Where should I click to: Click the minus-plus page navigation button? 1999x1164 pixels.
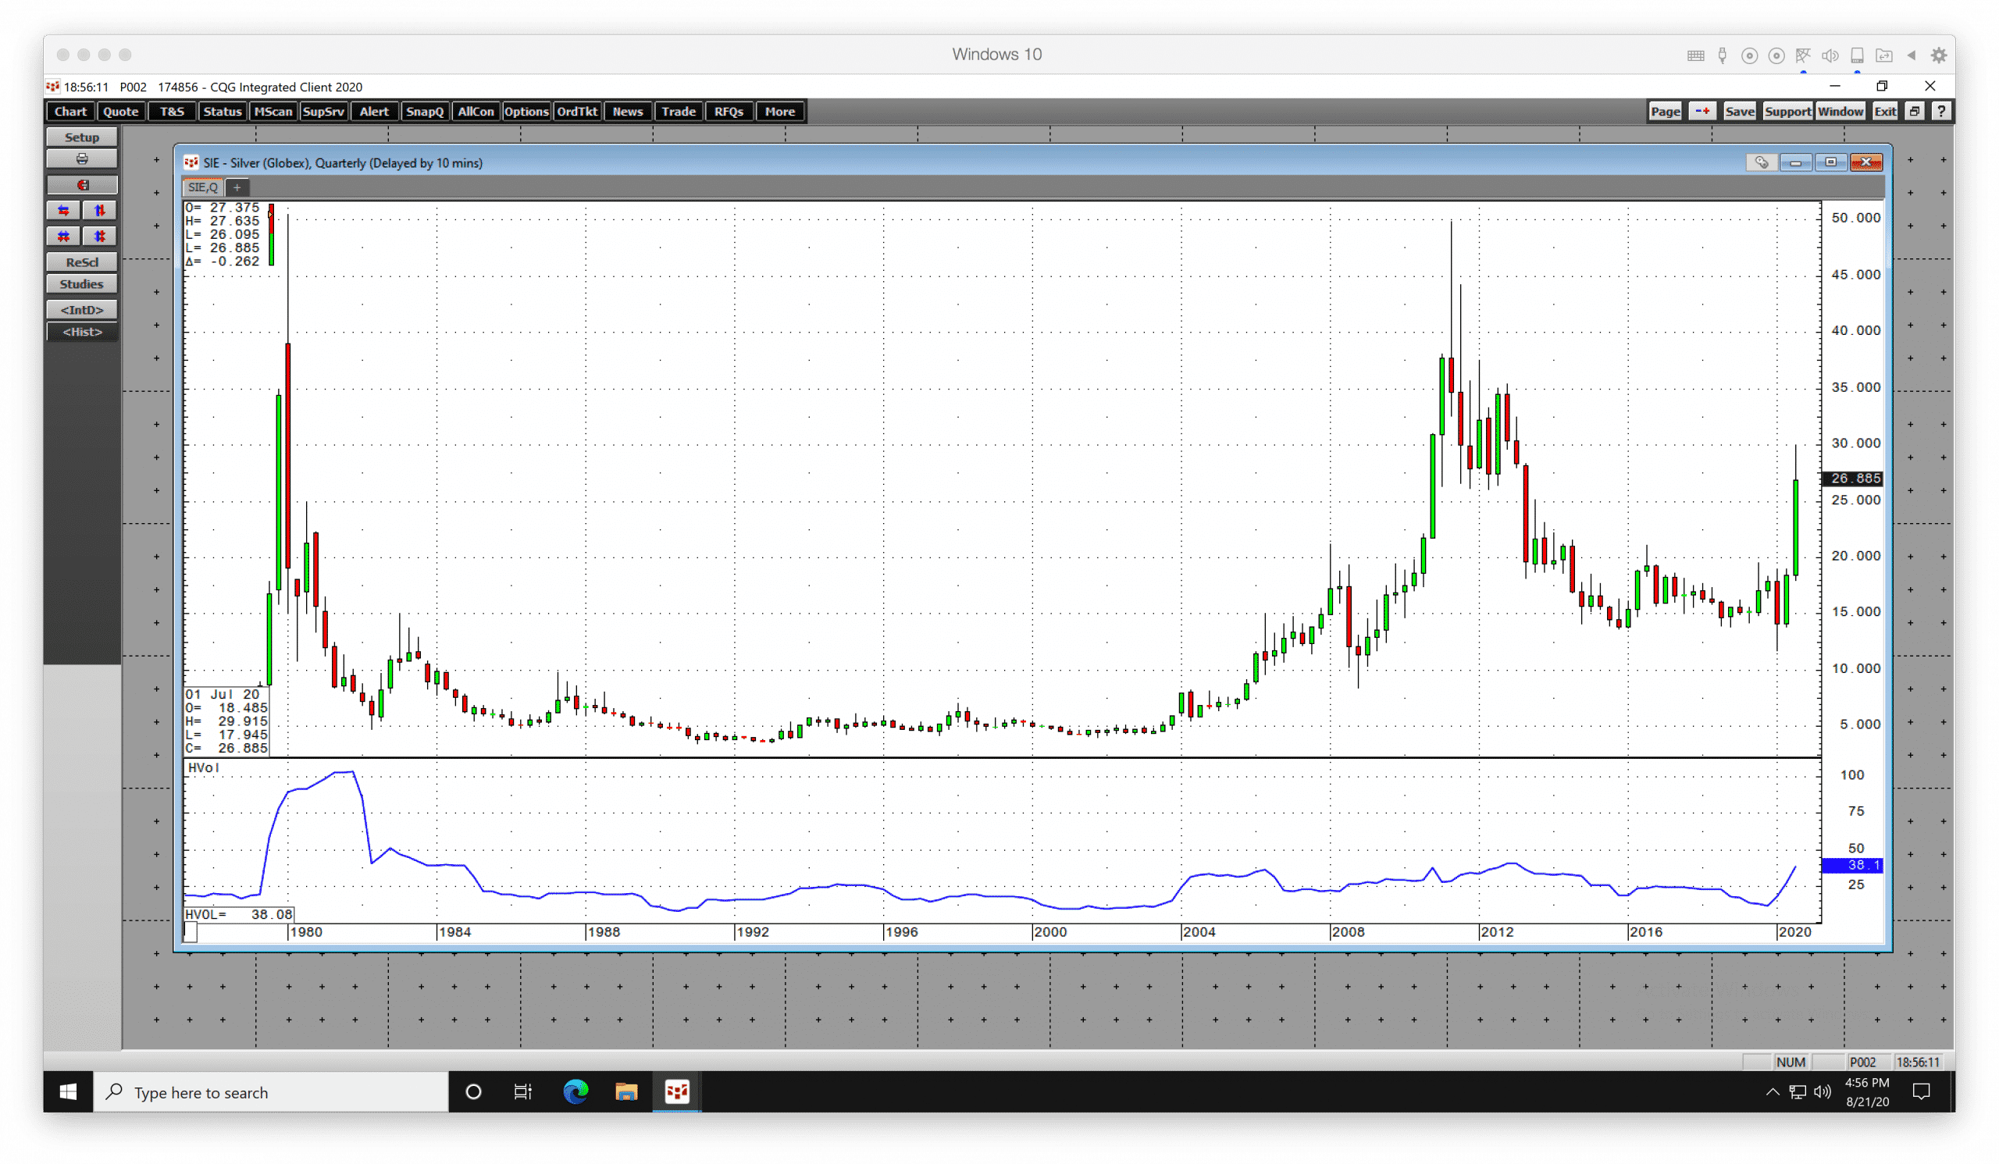point(1701,112)
